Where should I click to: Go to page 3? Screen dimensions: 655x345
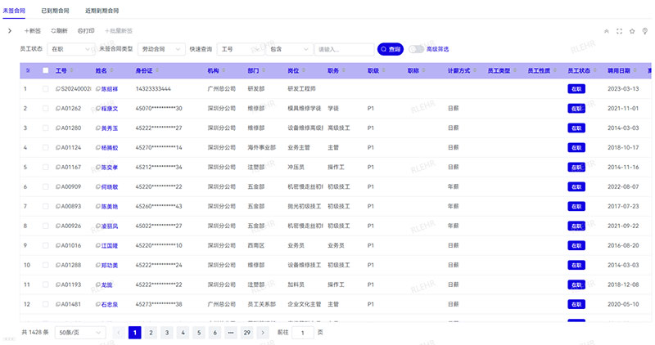167,333
